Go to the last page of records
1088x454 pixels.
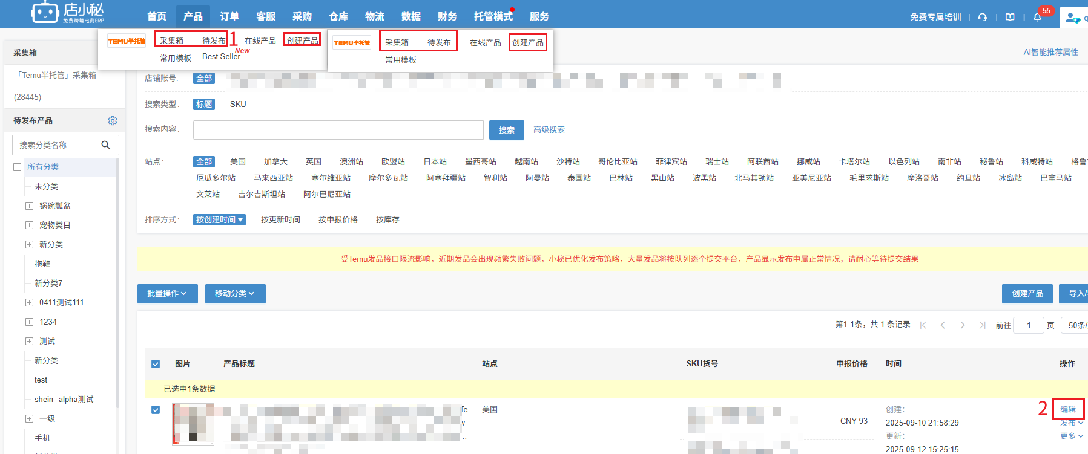click(x=982, y=325)
